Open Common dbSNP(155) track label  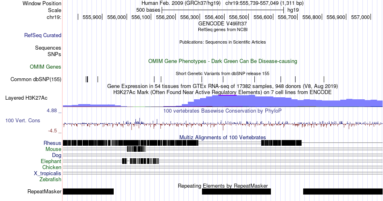tap(36, 80)
